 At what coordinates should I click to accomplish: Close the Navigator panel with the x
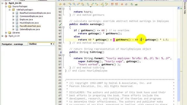pos(54,44)
